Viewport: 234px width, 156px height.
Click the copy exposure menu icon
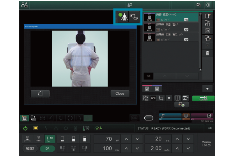pos(207,38)
